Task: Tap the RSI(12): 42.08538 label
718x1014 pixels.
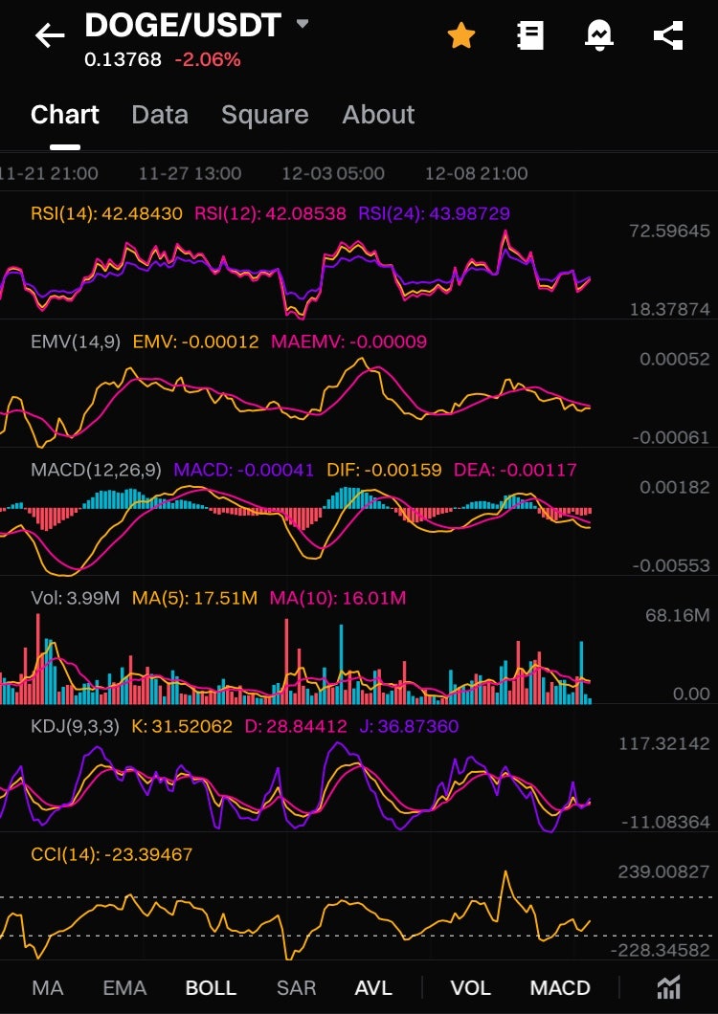Action: pyautogui.click(x=271, y=213)
